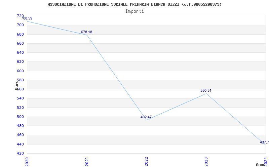
Task: Click the 600 y-axis tick label
Action: click(x=21, y=71)
